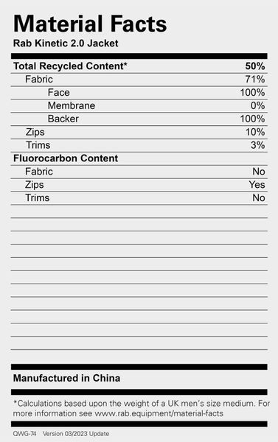The height and width of the screenshot is (442, 278).
Task: Select the Membrane row
Action: (x=139, y=105)
